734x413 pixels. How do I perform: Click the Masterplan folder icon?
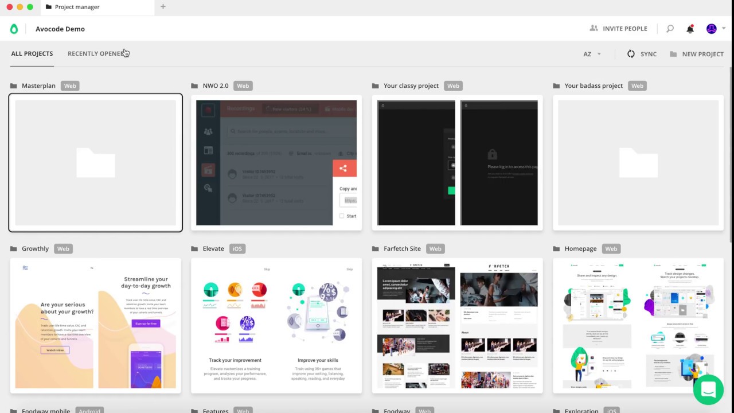(x=14, y=86)
